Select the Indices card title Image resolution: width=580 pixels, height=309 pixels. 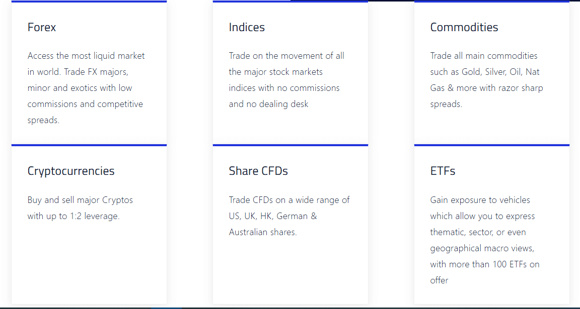click(247, 27)
